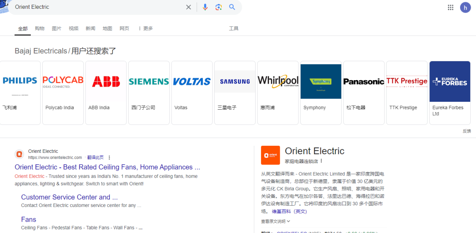Click the Bajaj Electricals heading text

(x=41, y=51)
